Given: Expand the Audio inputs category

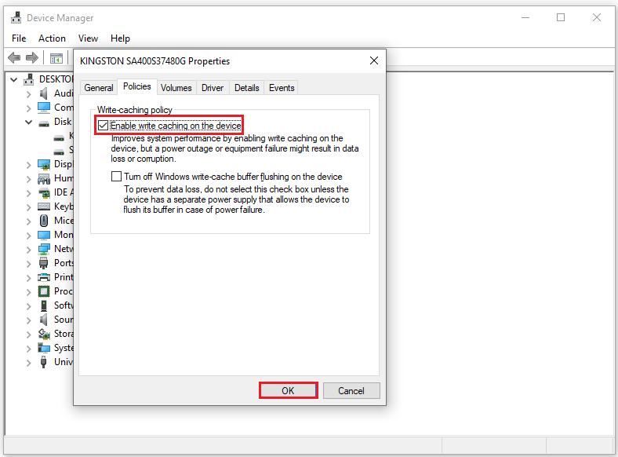Looking at the screenshot, I should 28,94.
